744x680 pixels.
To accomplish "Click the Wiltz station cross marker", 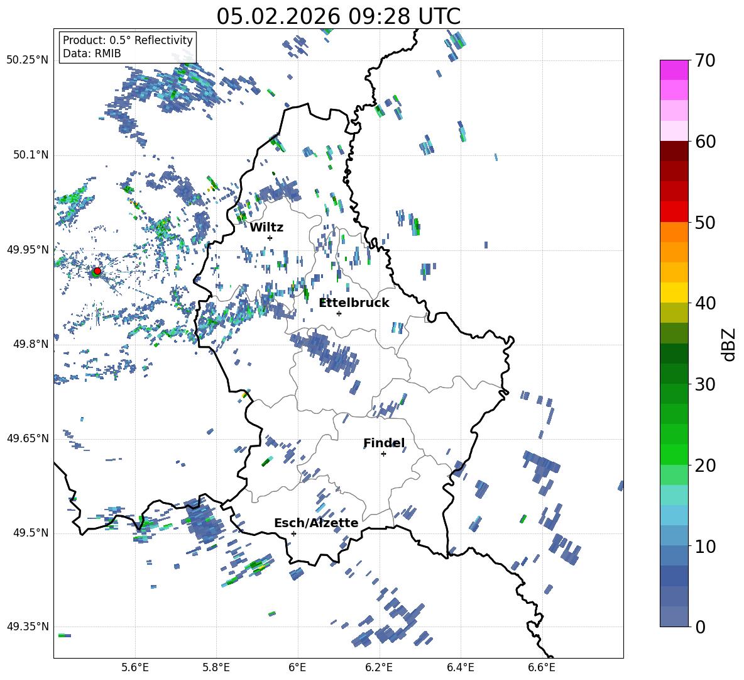I will (270, 238).
